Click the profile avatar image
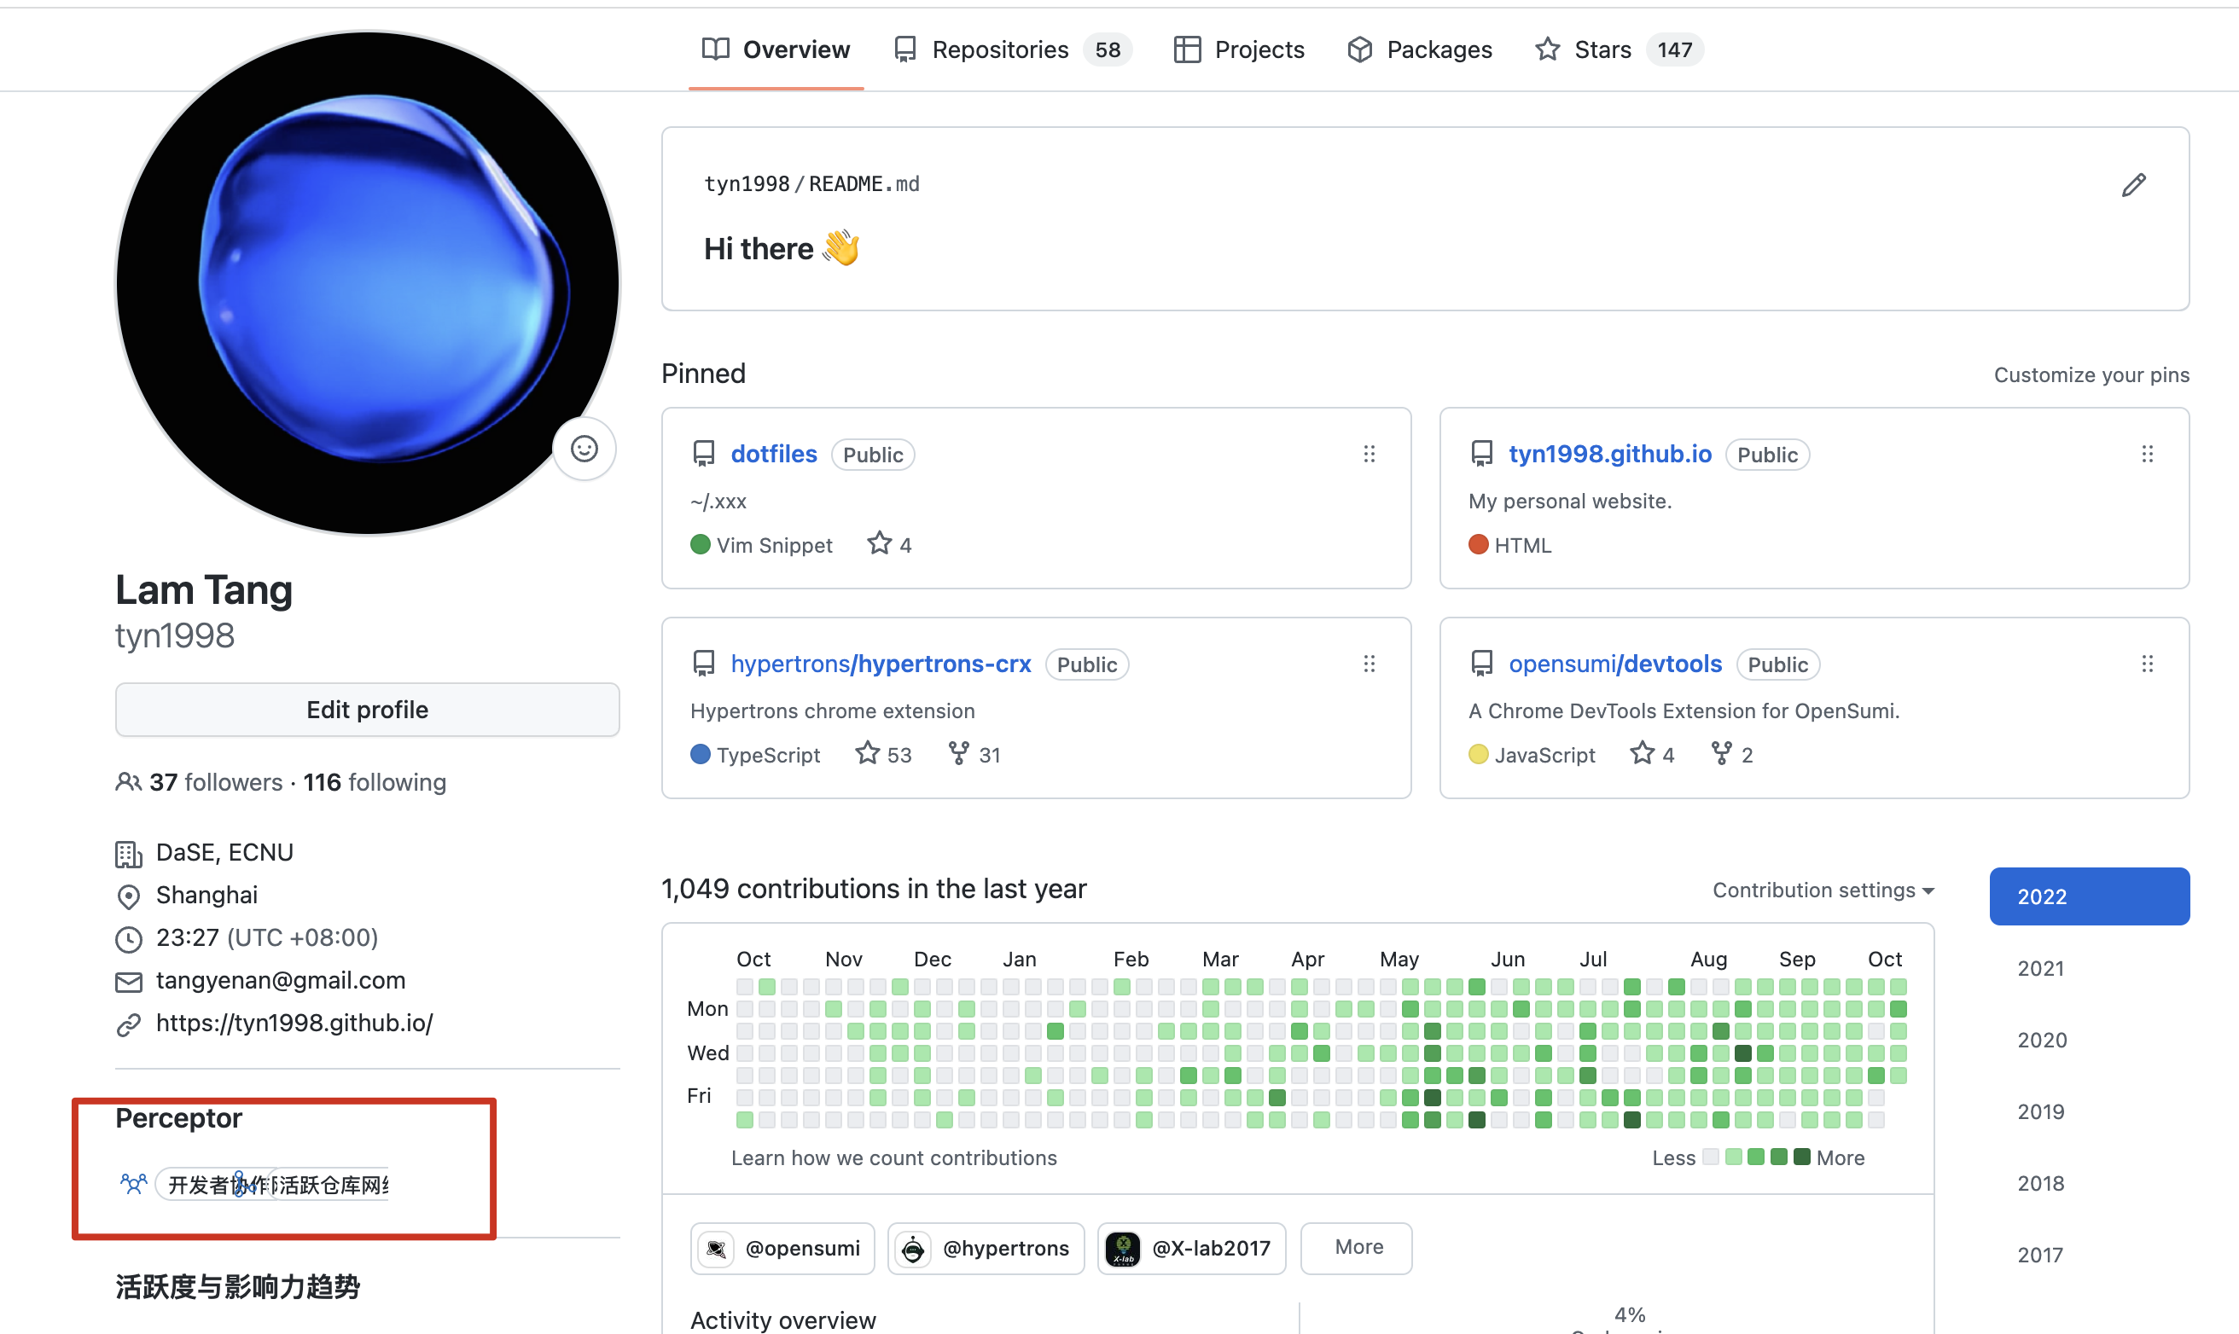 coord(367,283)
